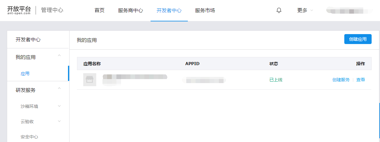Click the 创建应用 button
The width and height of the screenshot is (380, 142).
click(x=358, y=39)
